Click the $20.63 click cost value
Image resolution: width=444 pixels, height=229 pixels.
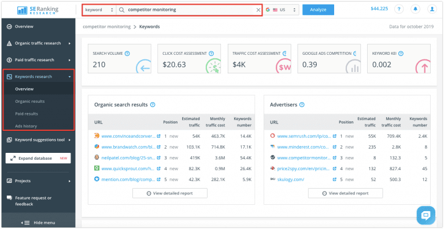[174, 65]
